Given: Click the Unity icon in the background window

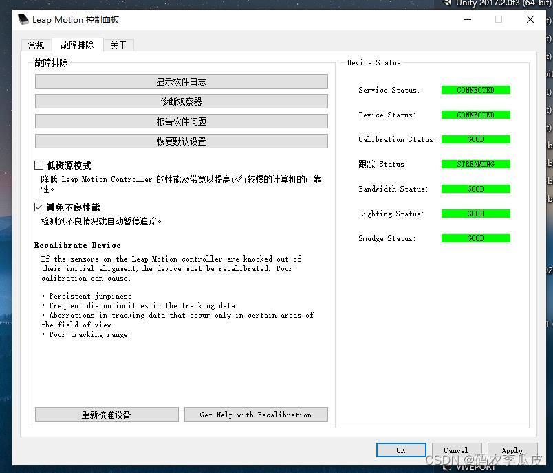Looking at the screenshot, I should [x=448, y=3].
